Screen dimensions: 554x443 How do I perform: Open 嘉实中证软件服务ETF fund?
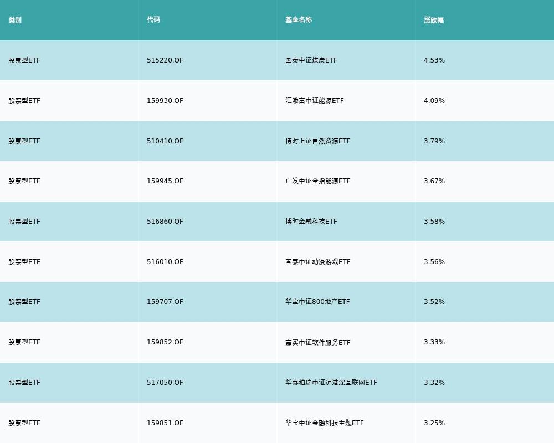[x=317, y=342]
